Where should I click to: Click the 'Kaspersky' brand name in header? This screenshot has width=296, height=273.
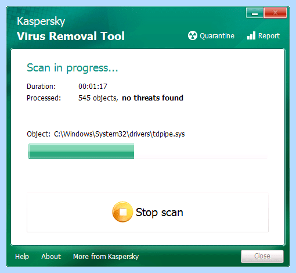pyautogui.click(x=41, y=21)
